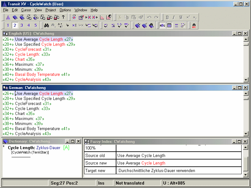Viewport: 251px width, 188px height.
Task: Click the Transit pyramid project icon
Action: 8,17
